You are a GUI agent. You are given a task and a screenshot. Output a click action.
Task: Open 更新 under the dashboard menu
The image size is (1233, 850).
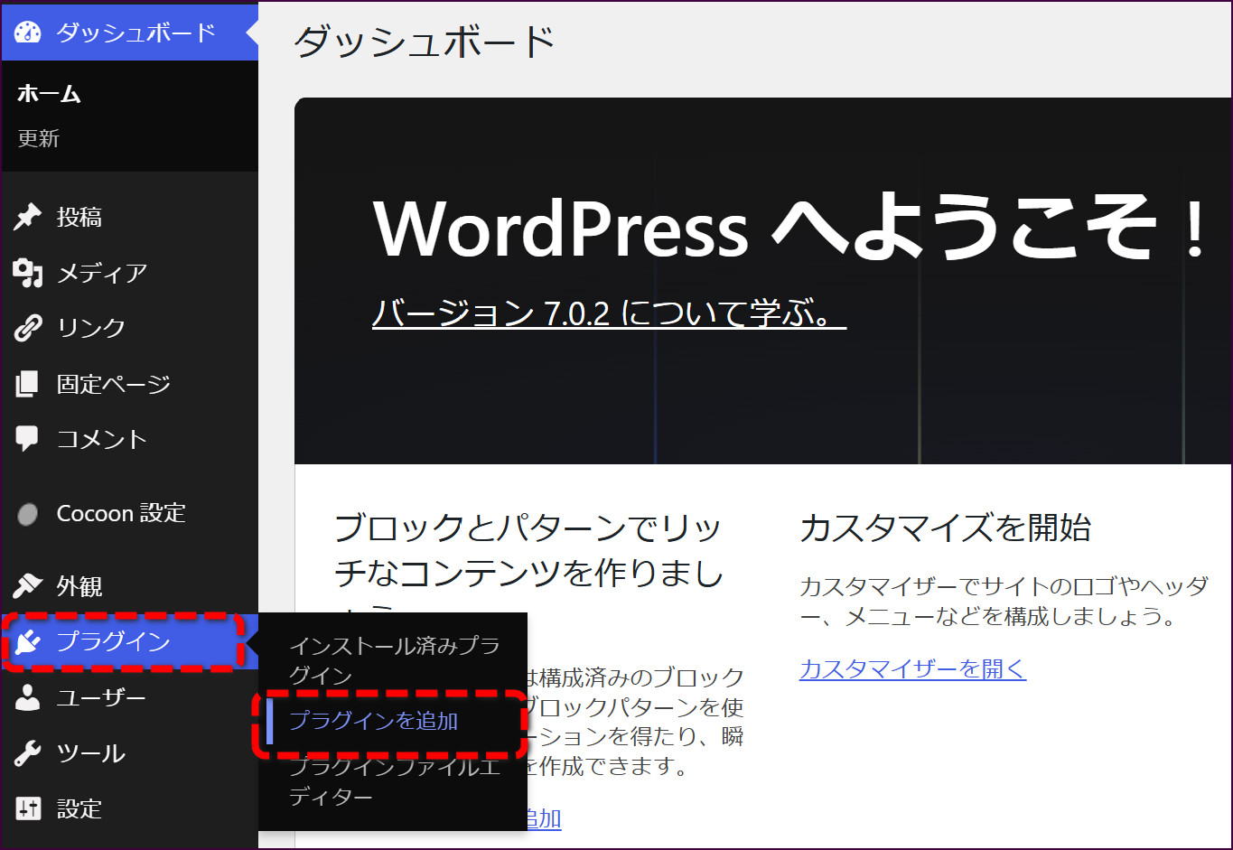click(39, 138)
